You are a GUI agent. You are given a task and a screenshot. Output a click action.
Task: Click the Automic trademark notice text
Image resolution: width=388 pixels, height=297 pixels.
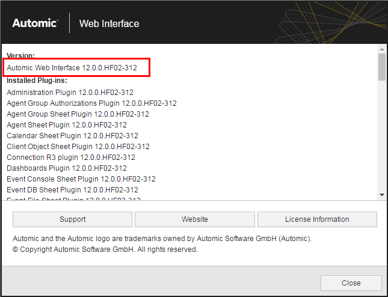[x=162, y=239]
